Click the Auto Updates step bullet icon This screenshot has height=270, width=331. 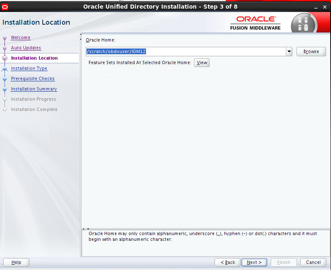(5, 48)
